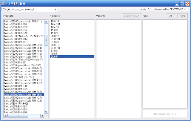
Task: Click the toolbar grip handle beside Target
Action: coord(1,9)
